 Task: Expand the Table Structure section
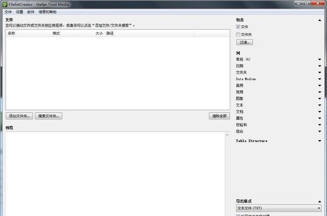click(319, 141)
